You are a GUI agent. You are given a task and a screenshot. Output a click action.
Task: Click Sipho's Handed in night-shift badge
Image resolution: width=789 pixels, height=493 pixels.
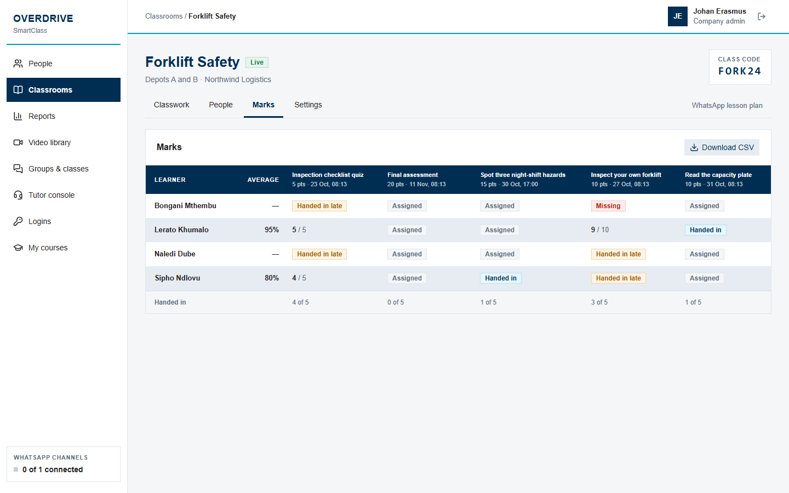click(x=501, y=278)
